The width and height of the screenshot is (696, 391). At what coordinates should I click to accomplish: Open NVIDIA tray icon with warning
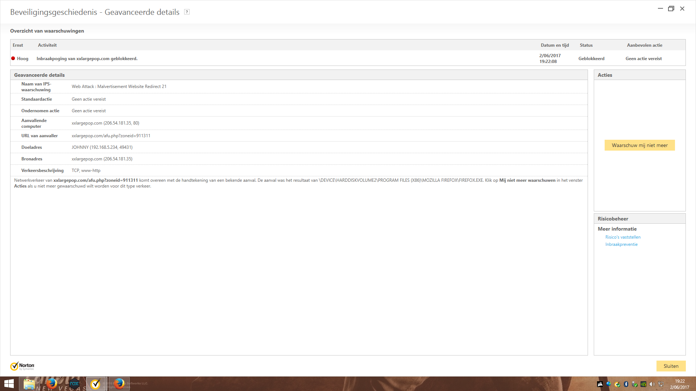coord(643,384)
